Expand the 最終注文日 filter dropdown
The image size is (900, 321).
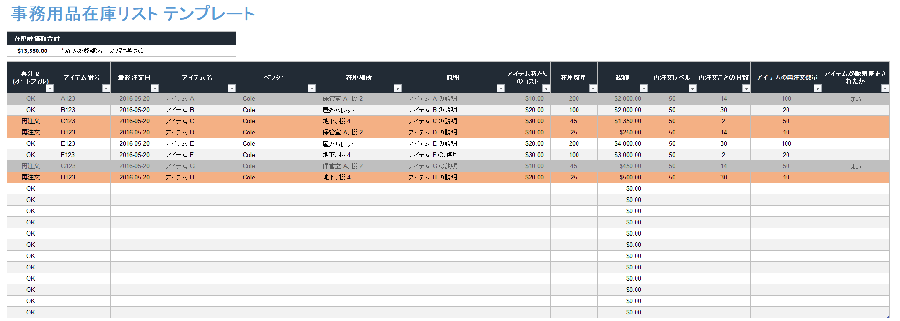click(x=155, y=89)
